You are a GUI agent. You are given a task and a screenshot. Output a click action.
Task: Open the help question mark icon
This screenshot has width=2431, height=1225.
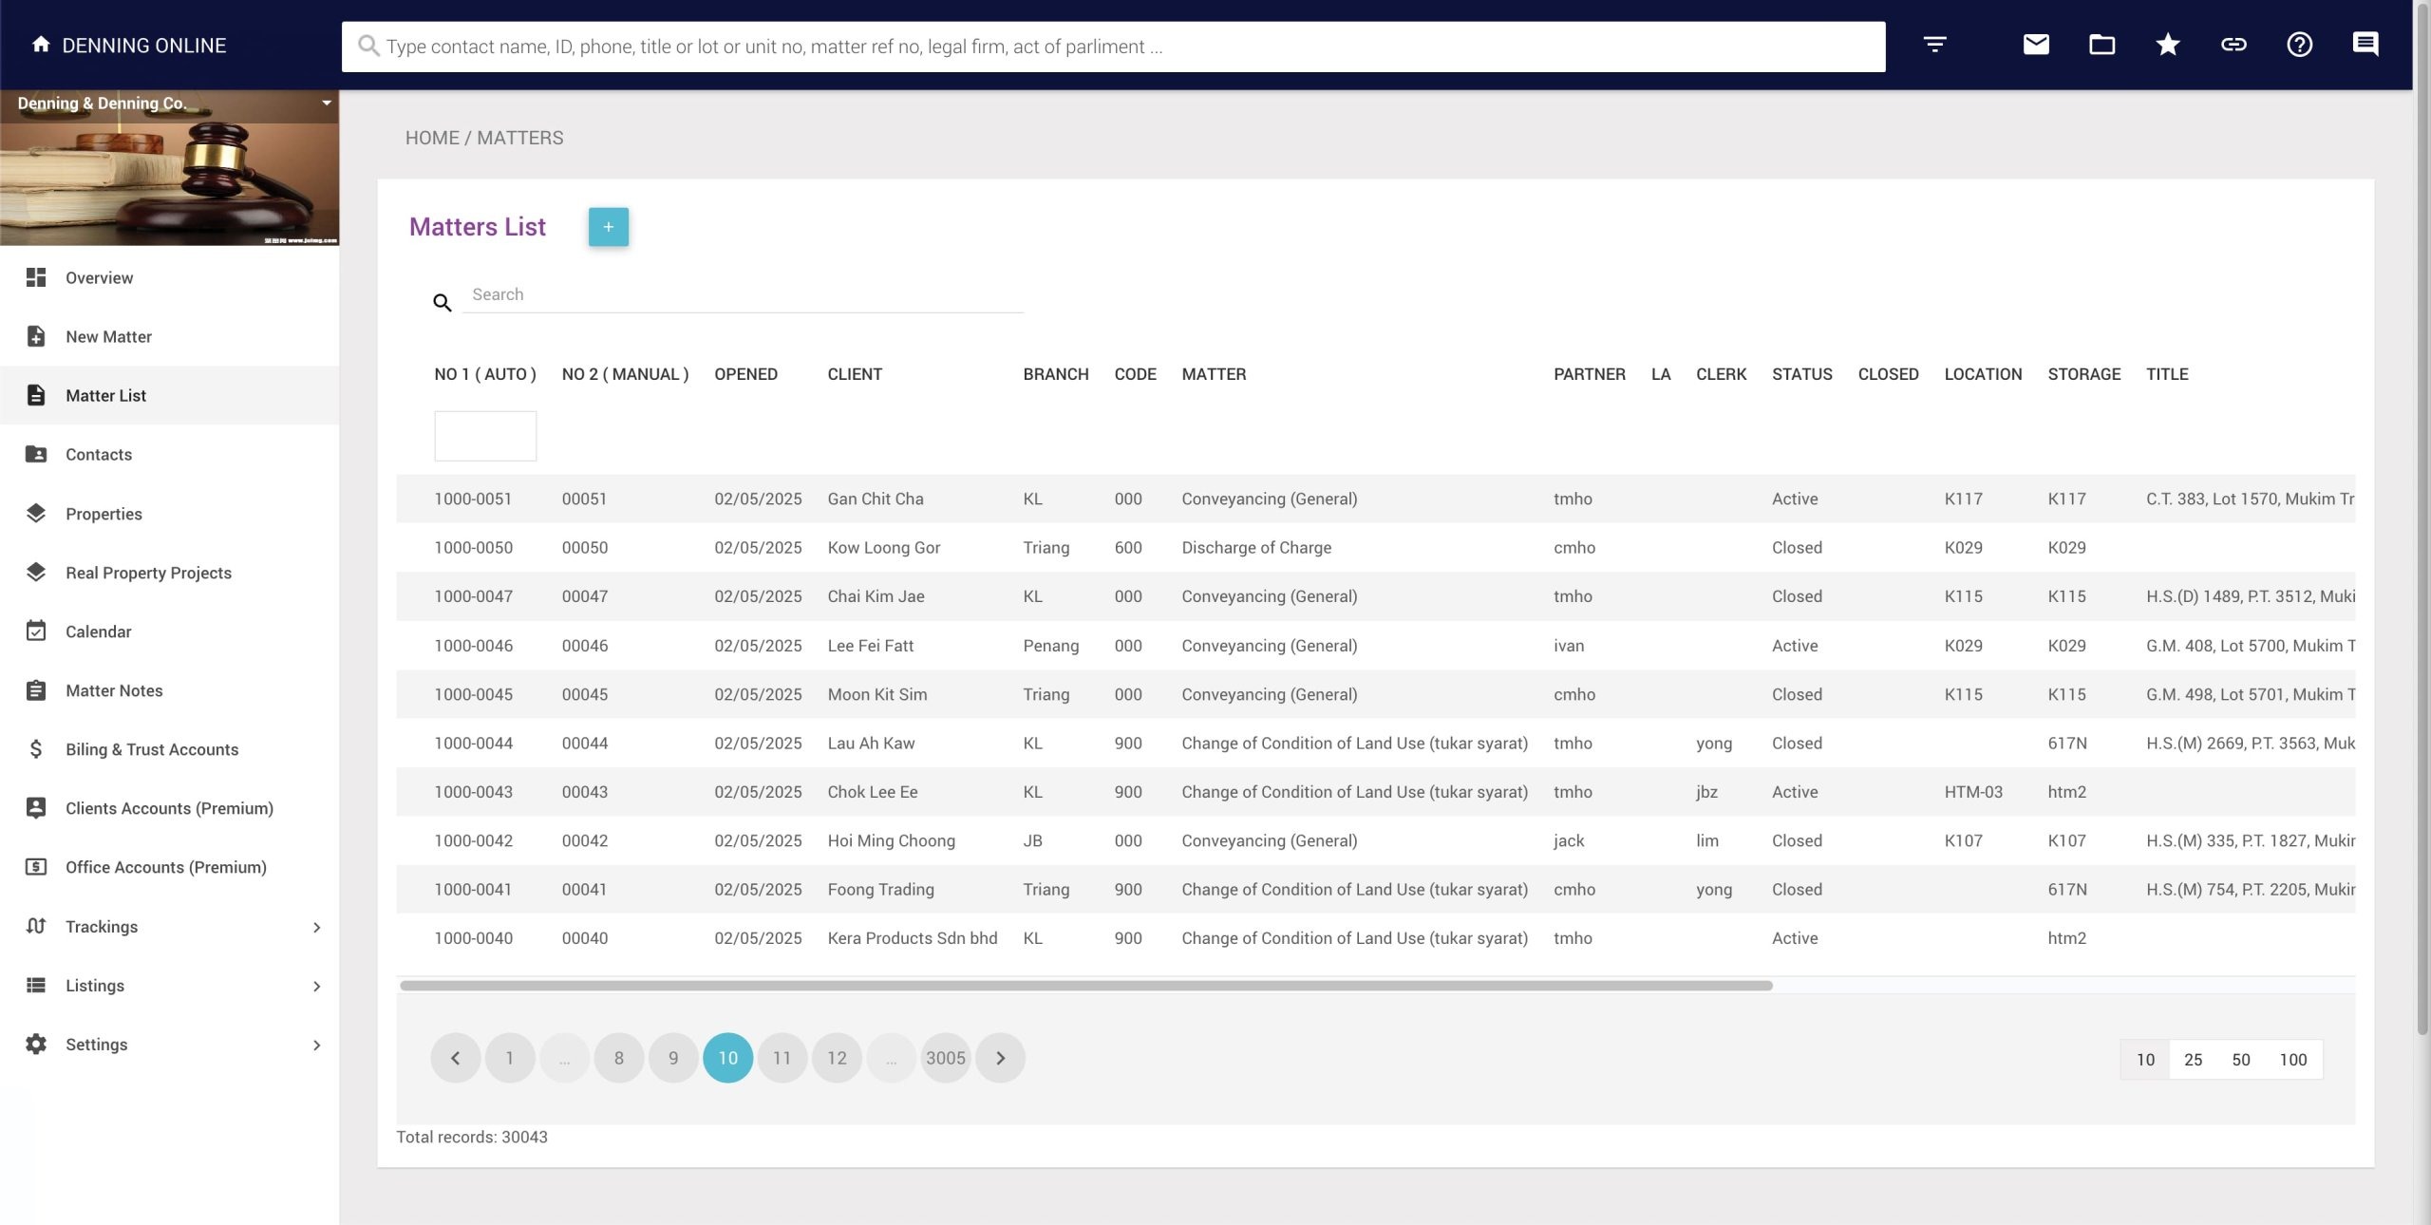click(2299, 45)
